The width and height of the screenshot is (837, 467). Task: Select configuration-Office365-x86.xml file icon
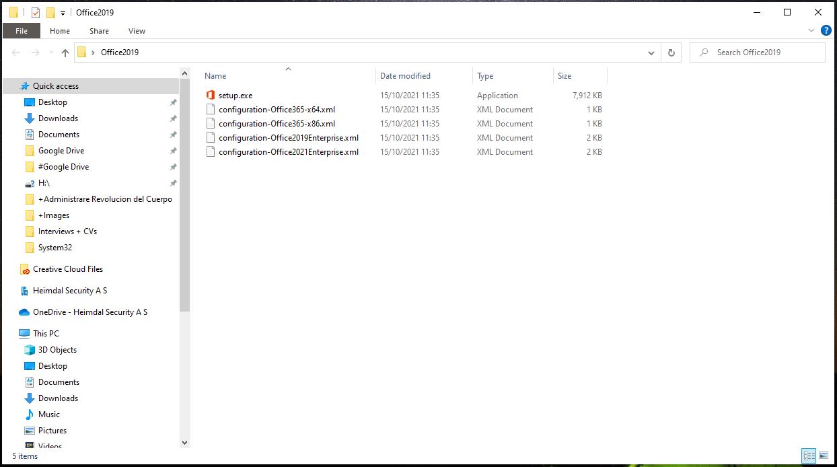[210, 124]
